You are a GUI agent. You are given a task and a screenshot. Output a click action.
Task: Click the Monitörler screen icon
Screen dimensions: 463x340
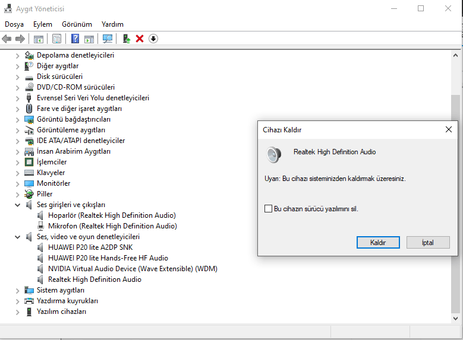[x=29, y=183]
